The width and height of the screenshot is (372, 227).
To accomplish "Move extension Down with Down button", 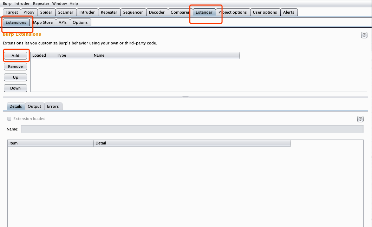I will pyautogui.click(x=15, y=88).
